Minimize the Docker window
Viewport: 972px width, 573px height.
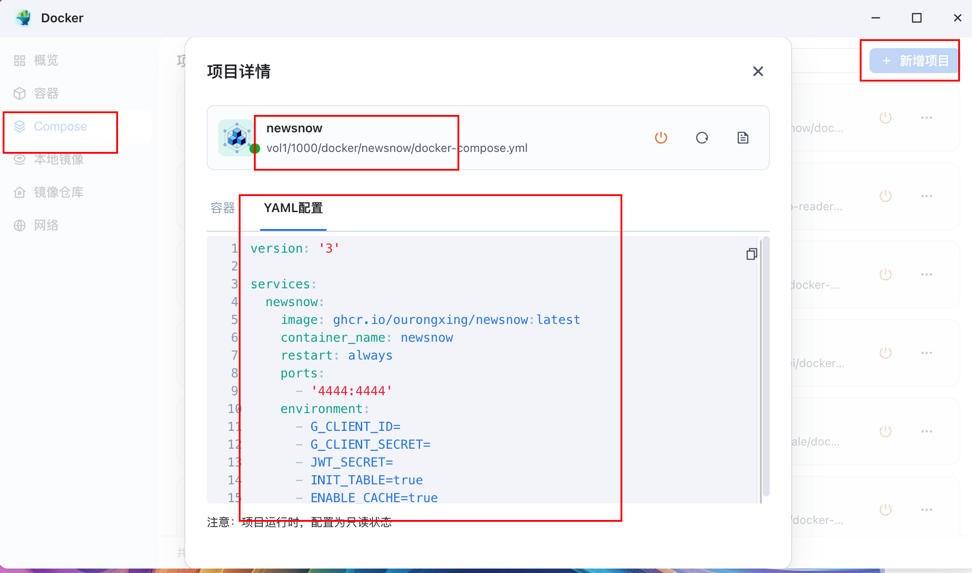pos(876,18)
